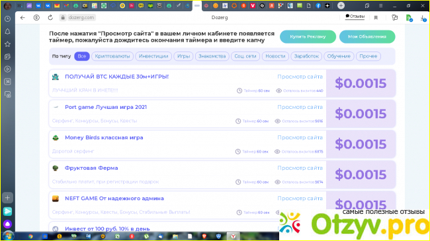The width and height of the screenshot is (430, 241).
Task: Open the history clock icon in the sidebar
Action: click(x=7, y=19)
